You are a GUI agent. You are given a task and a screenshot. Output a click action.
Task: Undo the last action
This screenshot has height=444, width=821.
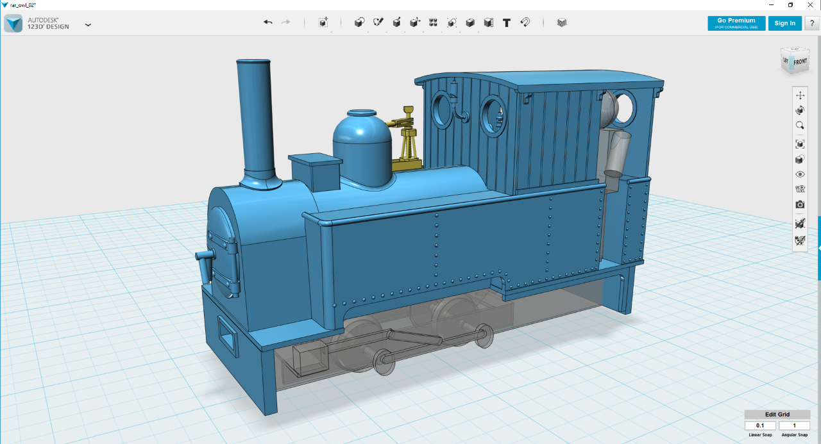(x=268, y=22)
